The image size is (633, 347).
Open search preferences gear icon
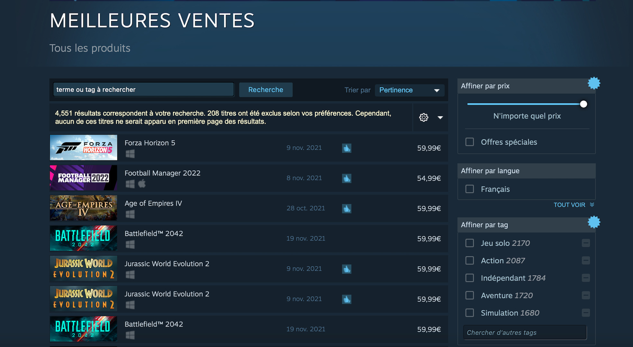coord(424,117)
